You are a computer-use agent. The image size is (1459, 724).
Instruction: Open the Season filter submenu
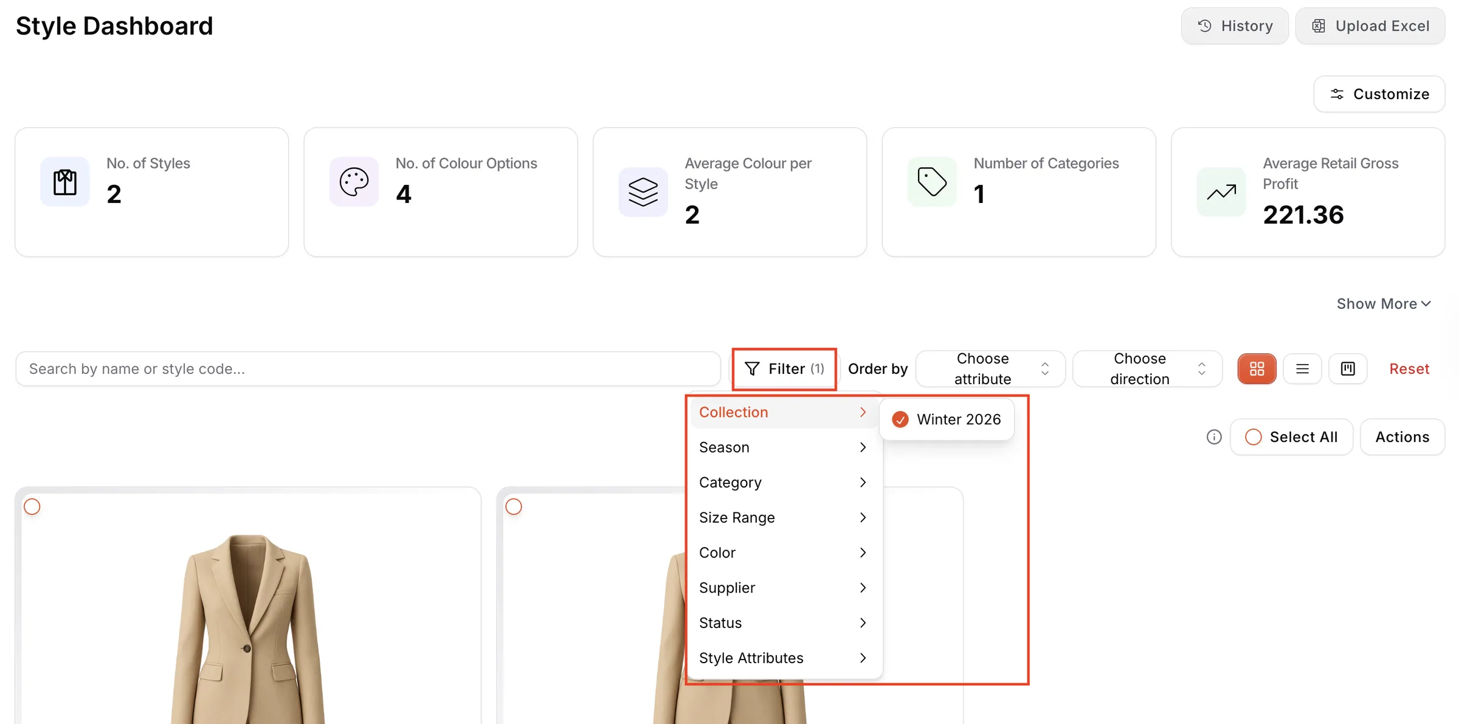coord(784,447)
